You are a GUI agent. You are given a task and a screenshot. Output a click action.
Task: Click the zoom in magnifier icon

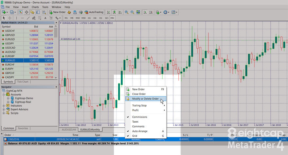tap(127, 12)
